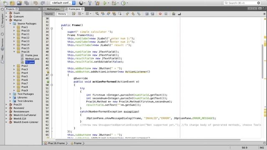Open the Services side tab
Image resolution: width=267 pixels, height=150 pixels.
click(x=2, y=44)
